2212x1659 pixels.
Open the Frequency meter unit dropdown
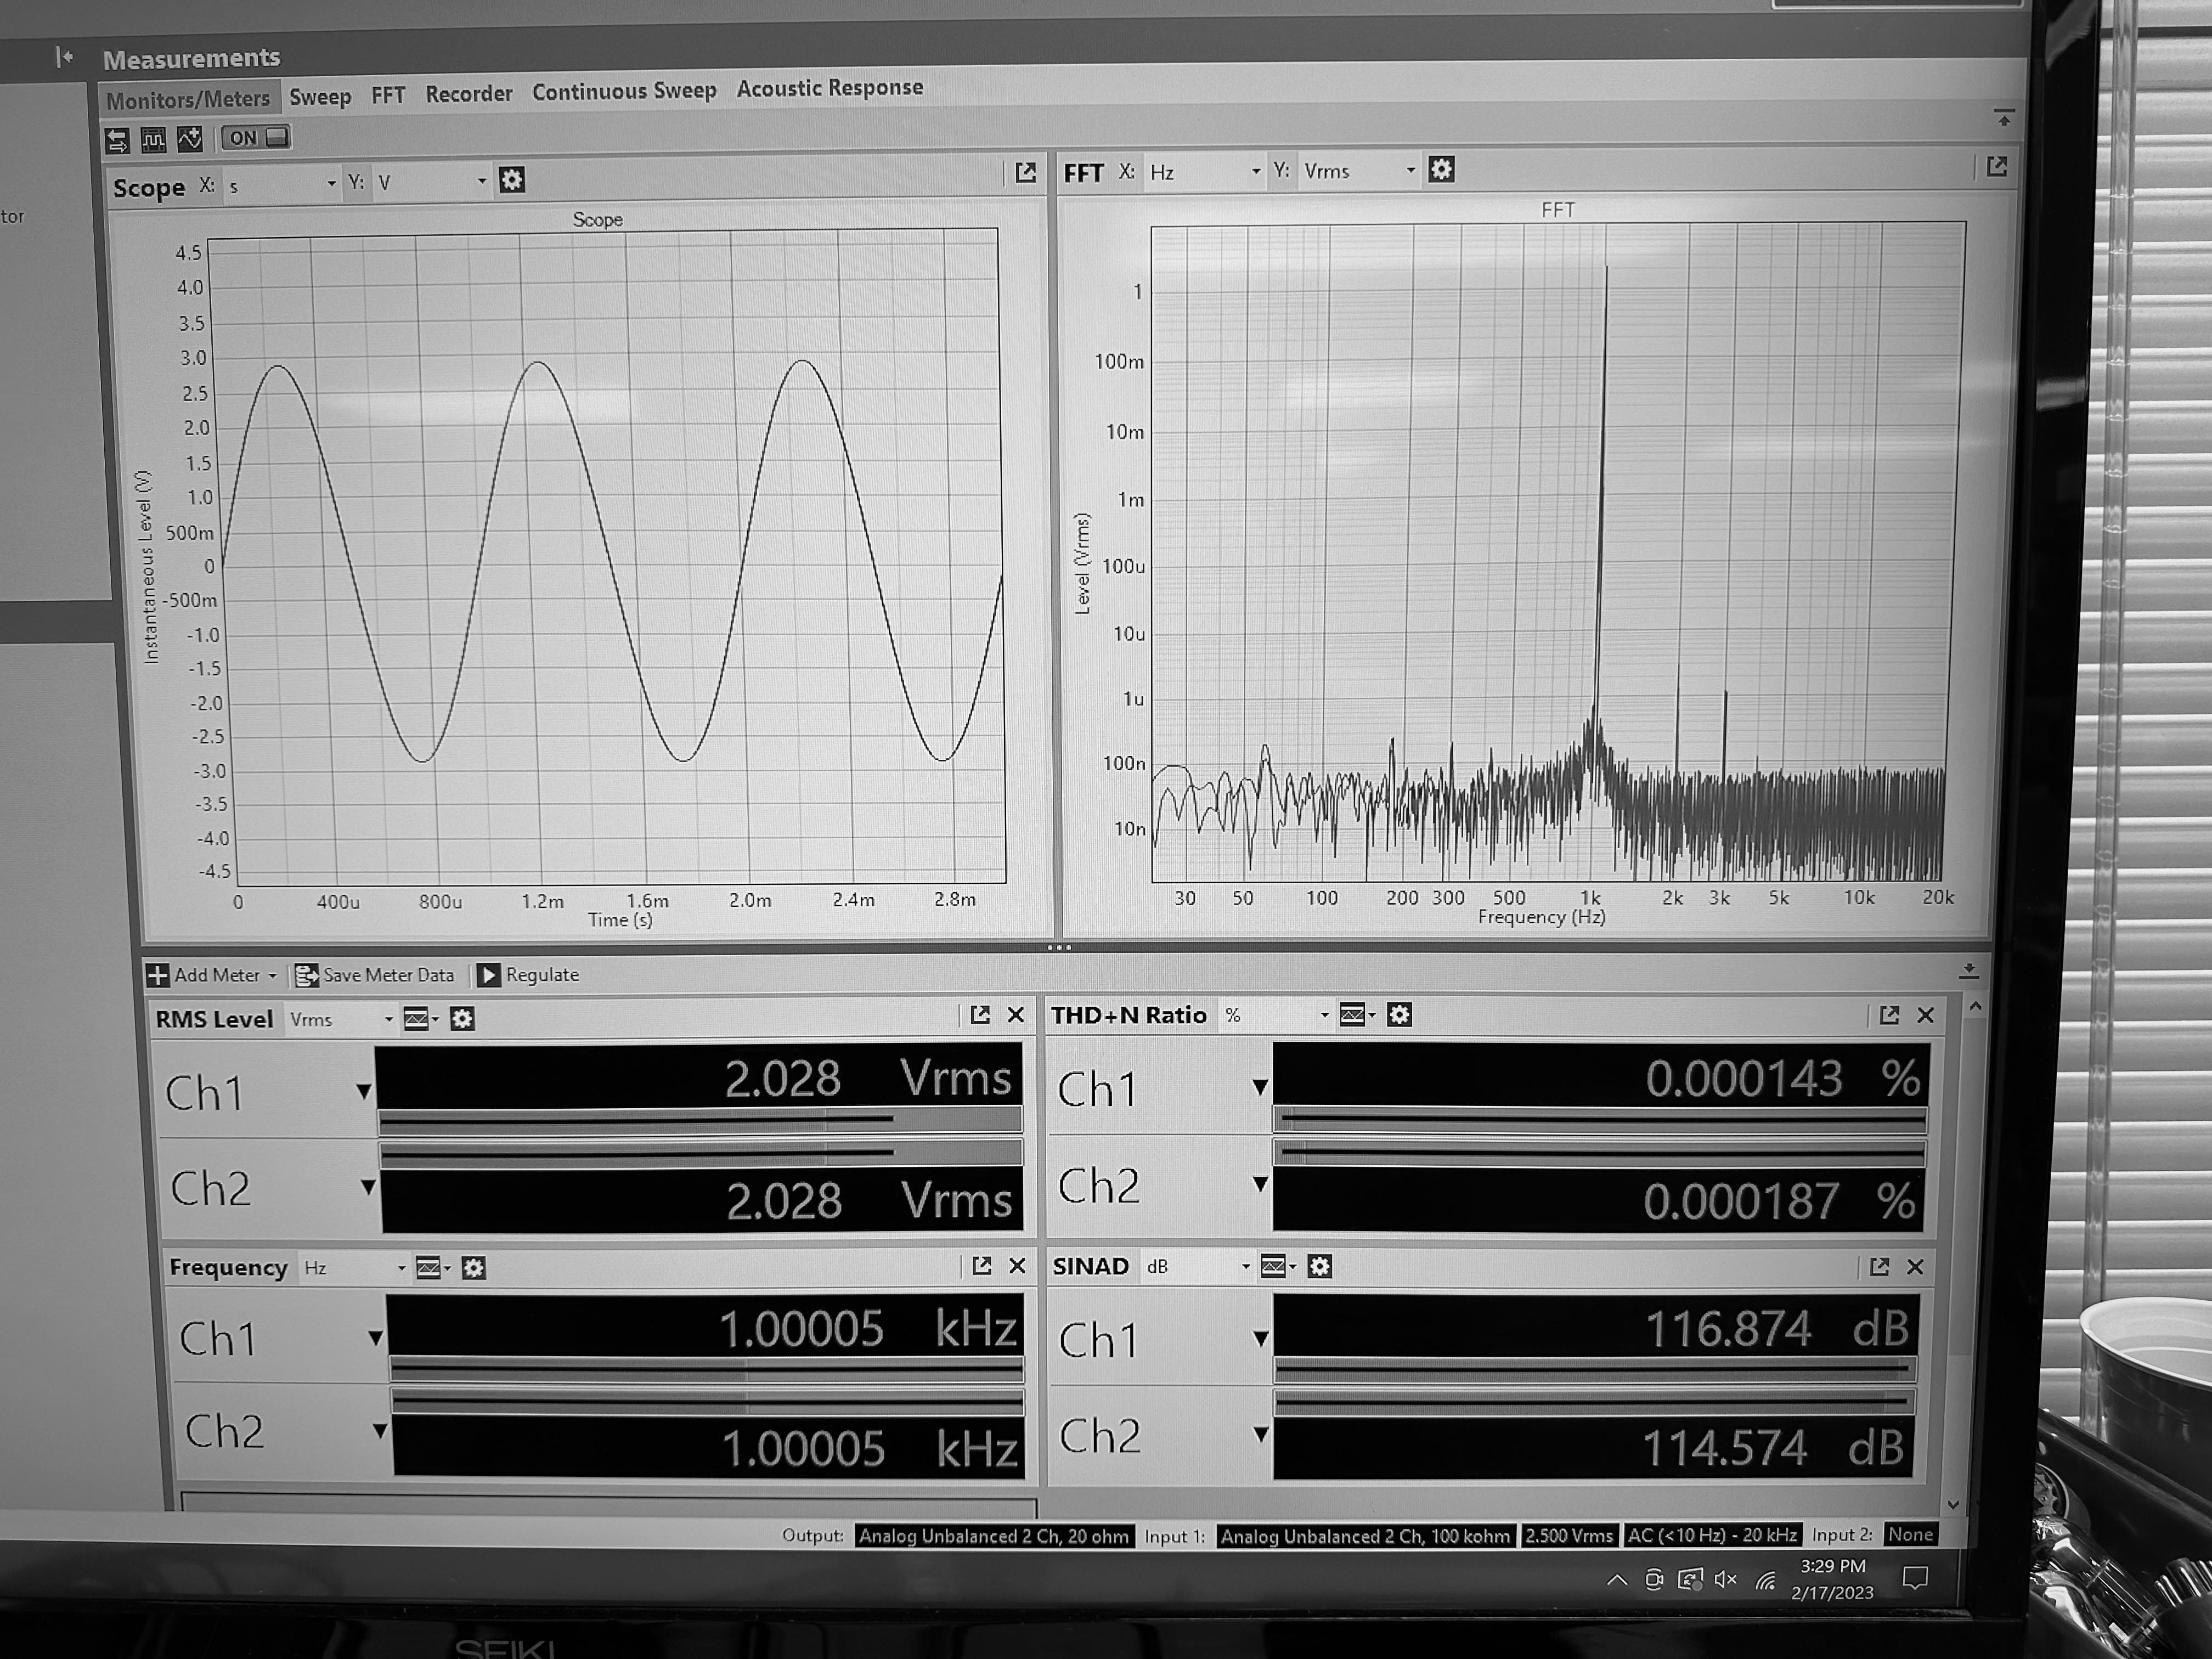[x=355, y=1268]
